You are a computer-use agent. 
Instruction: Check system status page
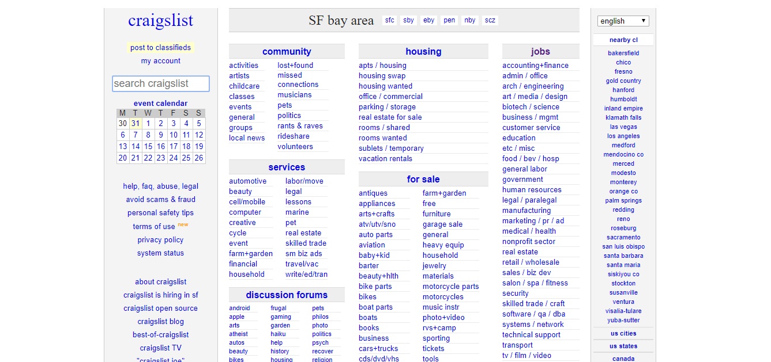161,253
